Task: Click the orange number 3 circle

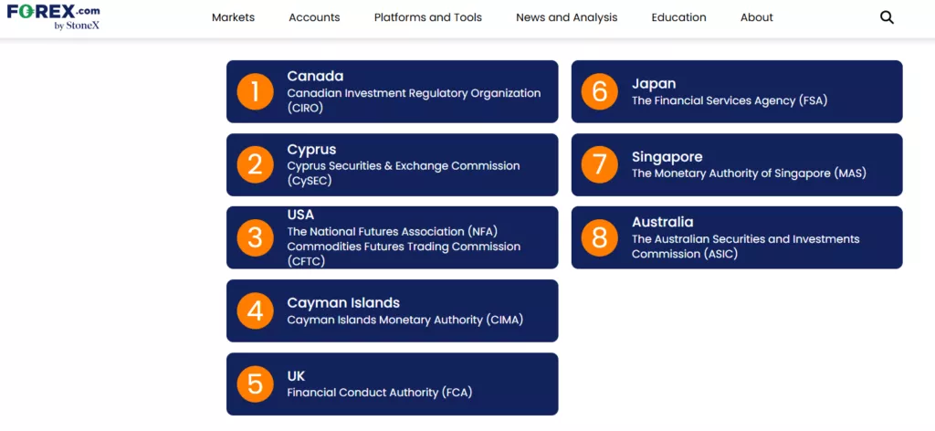Action: 256,237
